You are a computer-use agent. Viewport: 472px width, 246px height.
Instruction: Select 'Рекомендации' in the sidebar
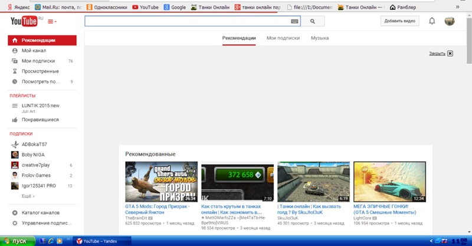[x=42, y=40]
